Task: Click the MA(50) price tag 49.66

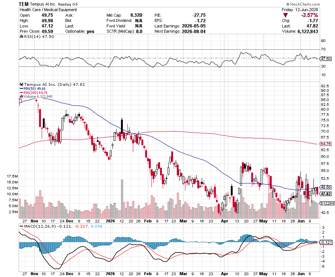Action: pos(326,187)
